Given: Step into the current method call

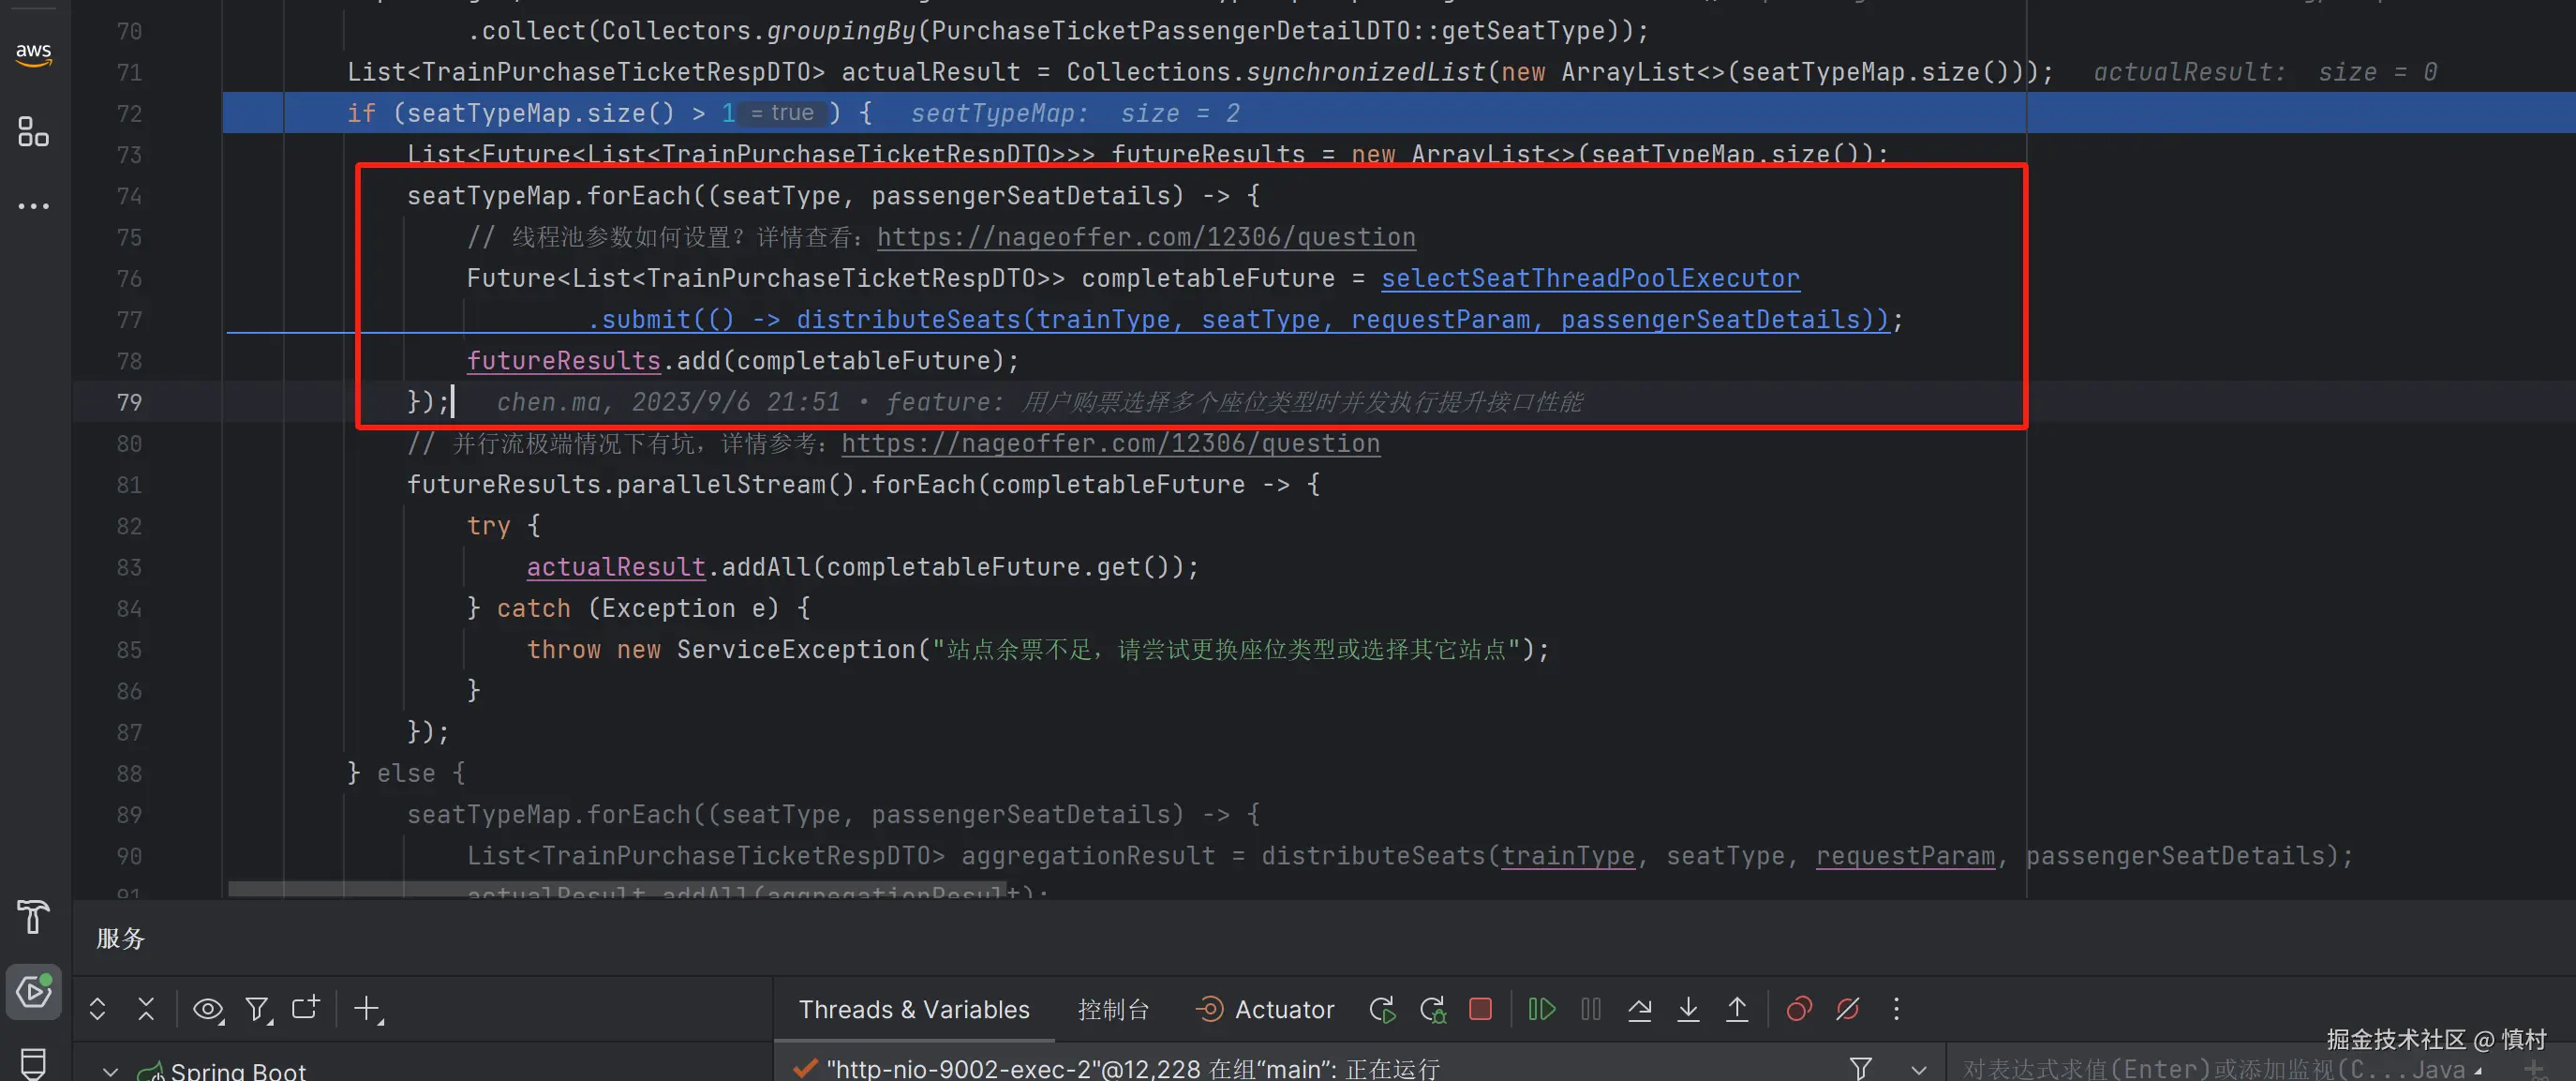Looking at the screenshot, I should pos(1688,1009).
